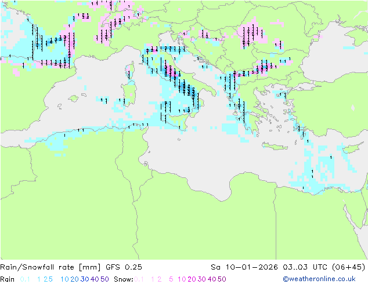Click the 'Snow:' legend label

[124, 279]
